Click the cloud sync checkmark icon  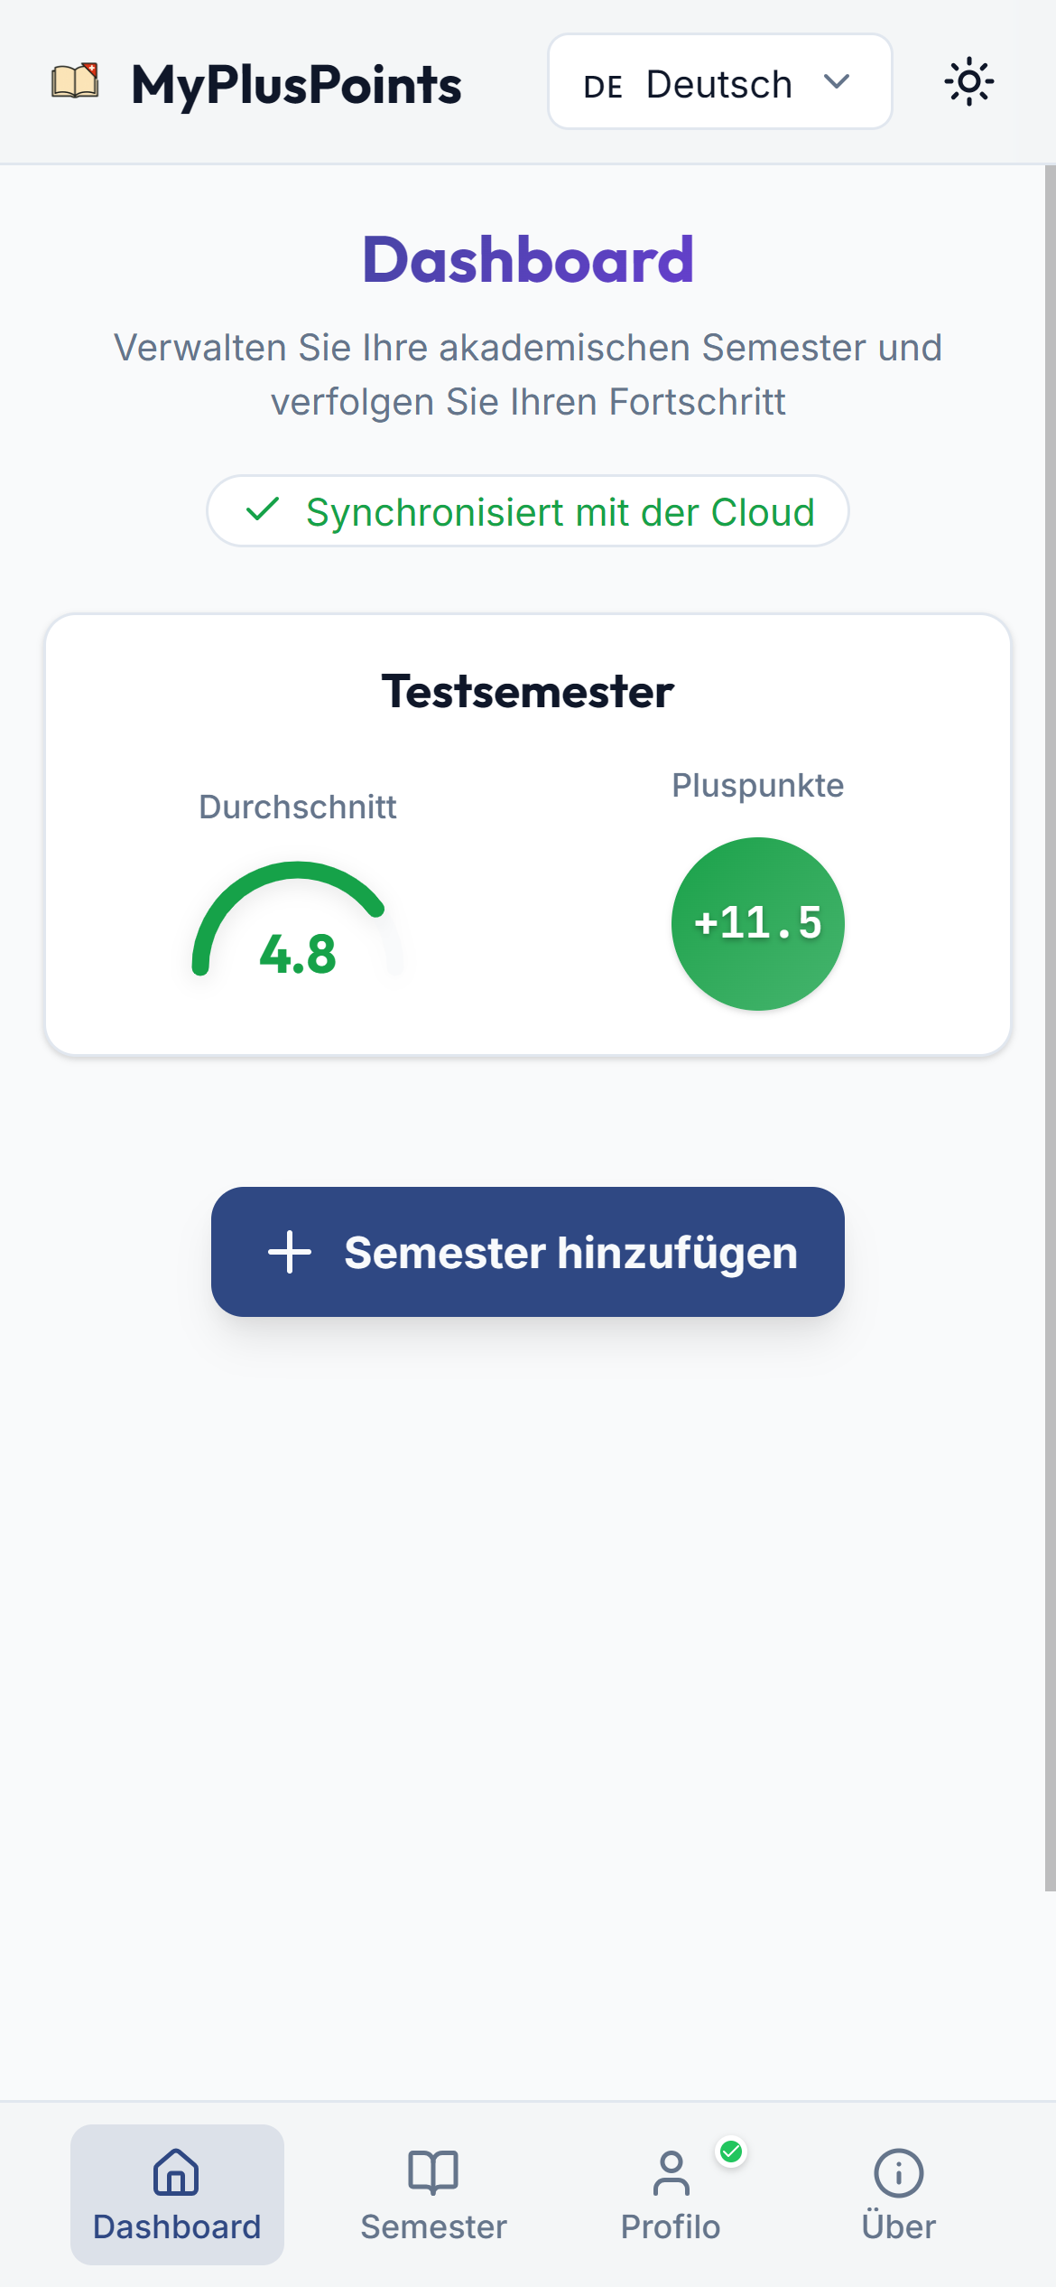point(263,510)
